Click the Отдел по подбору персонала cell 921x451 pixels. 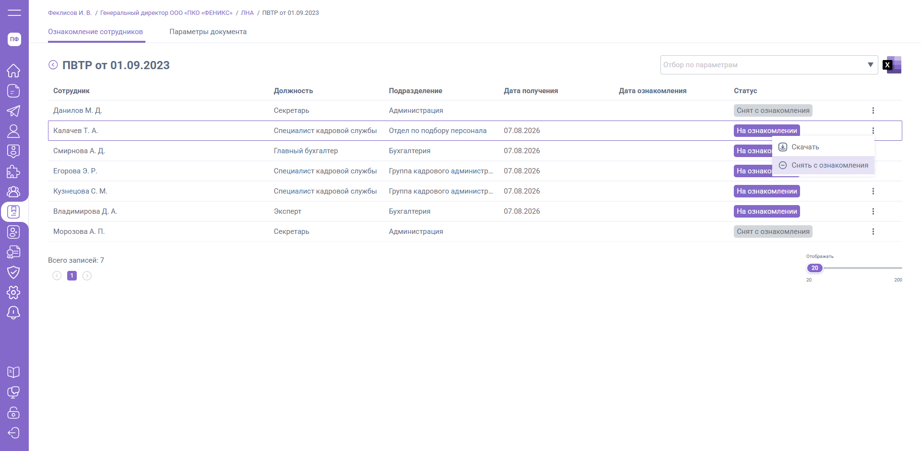pyautogui.click(x=438, y=131)
